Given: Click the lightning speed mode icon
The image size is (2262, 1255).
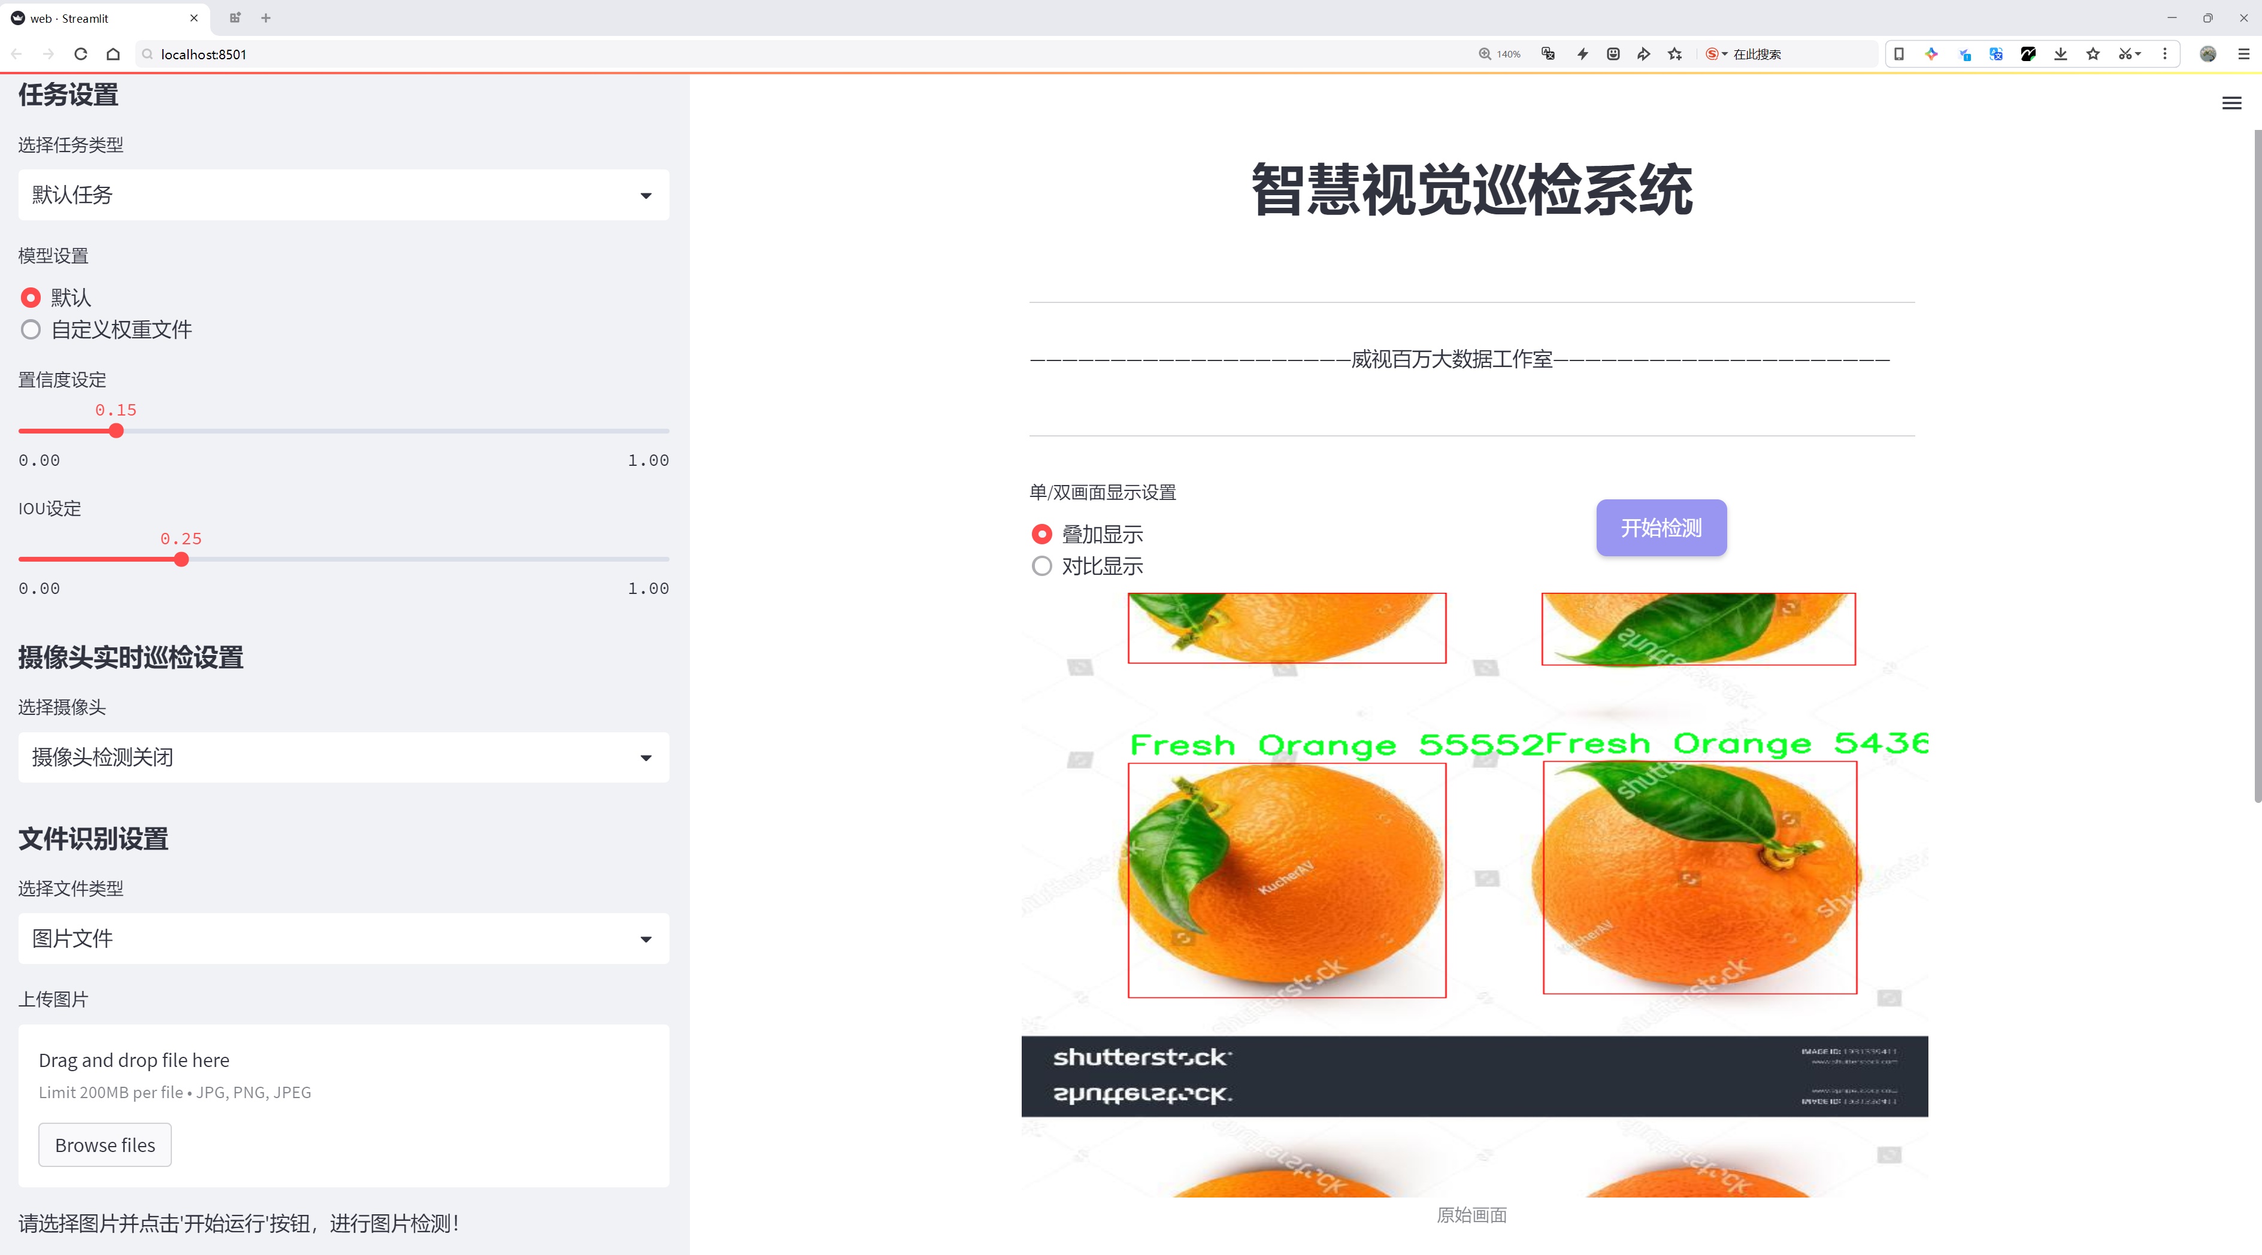Looking at the screenshot, I should click(1582, 53).
